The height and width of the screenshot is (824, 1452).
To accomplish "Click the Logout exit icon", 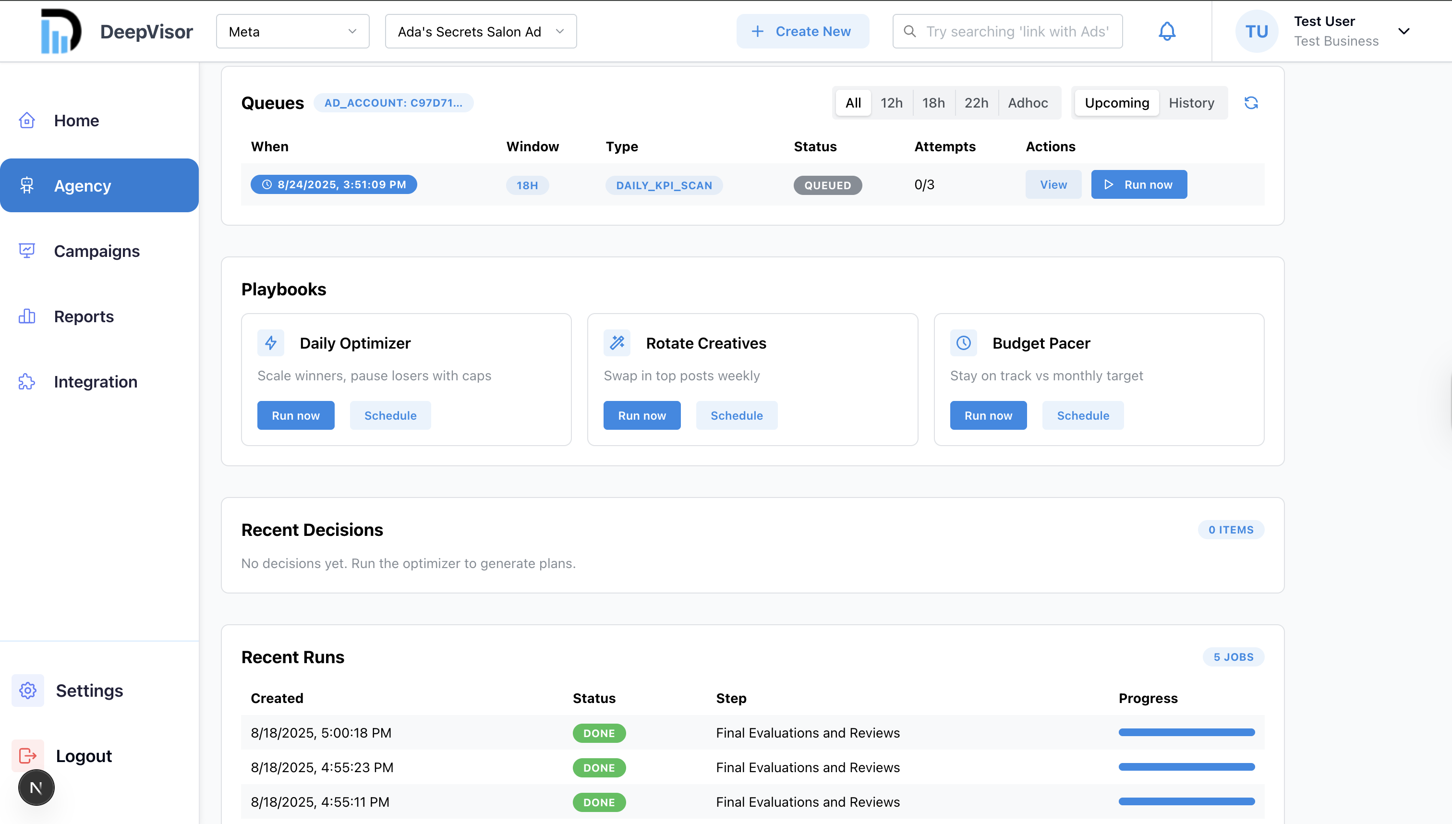I will pos(28,755).
